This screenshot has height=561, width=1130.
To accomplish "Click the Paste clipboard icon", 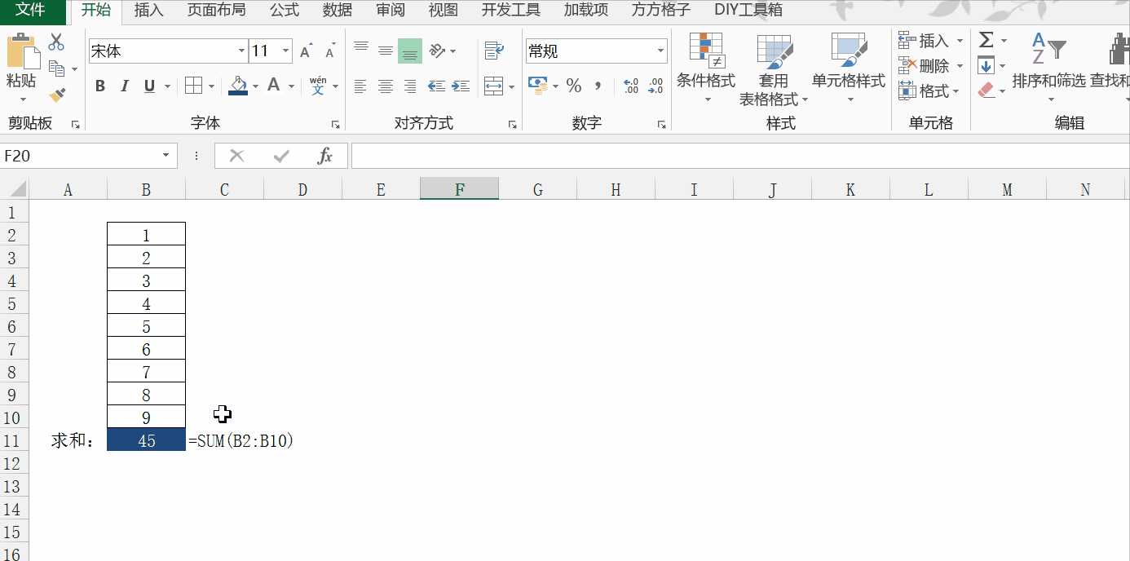I will [x=22, y=51].
